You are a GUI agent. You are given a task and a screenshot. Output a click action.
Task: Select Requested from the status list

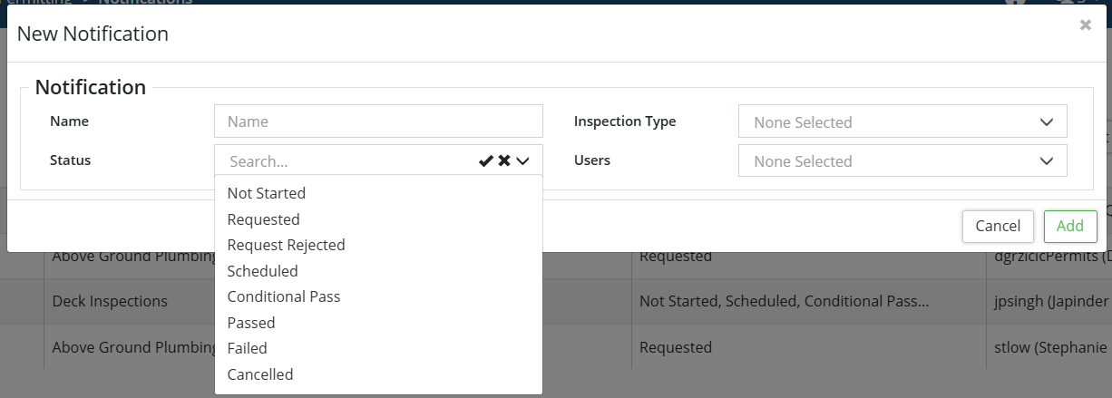264,219
